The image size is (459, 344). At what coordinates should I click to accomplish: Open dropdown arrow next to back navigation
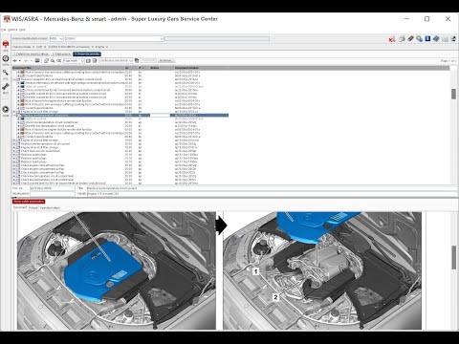(x=20, y=60)
